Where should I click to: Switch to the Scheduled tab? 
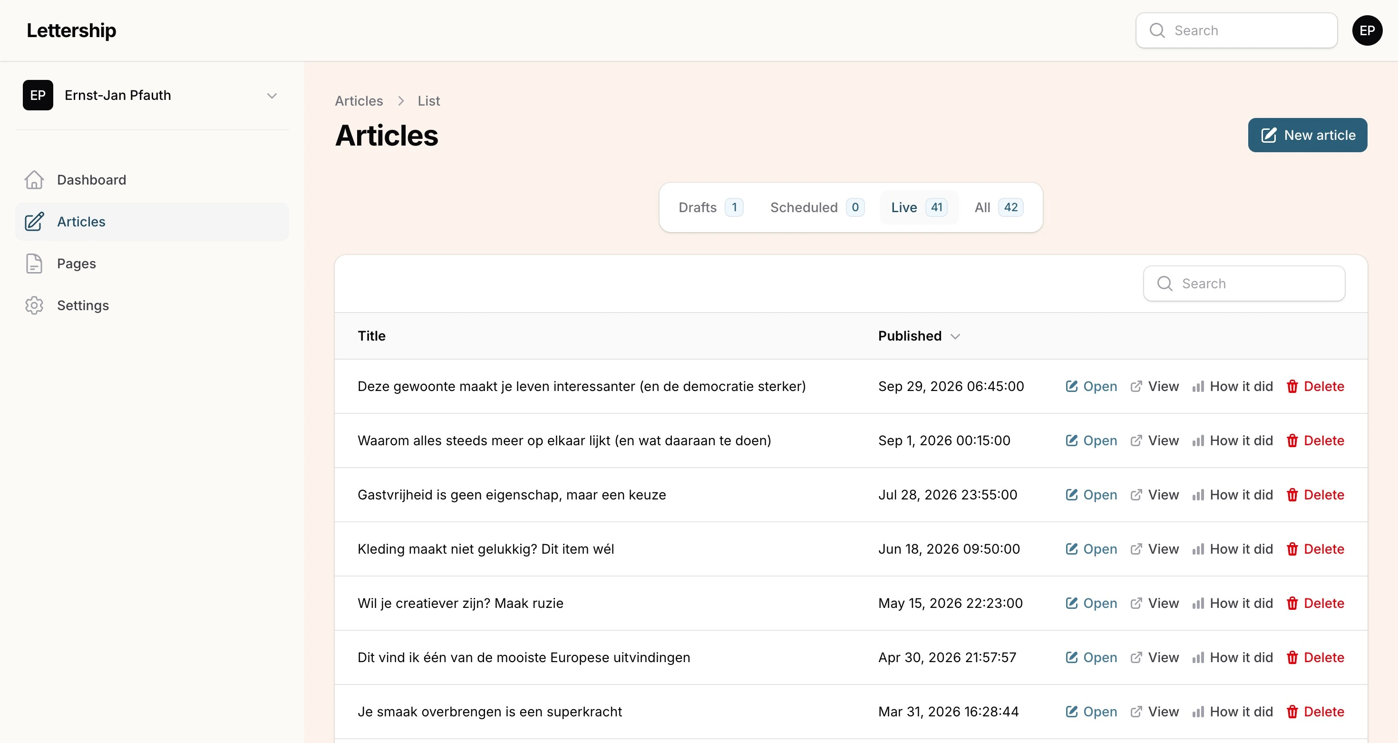[x=817, y=207]
